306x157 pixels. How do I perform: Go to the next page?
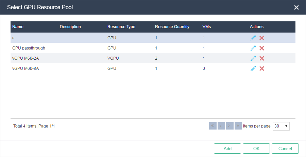230,126
